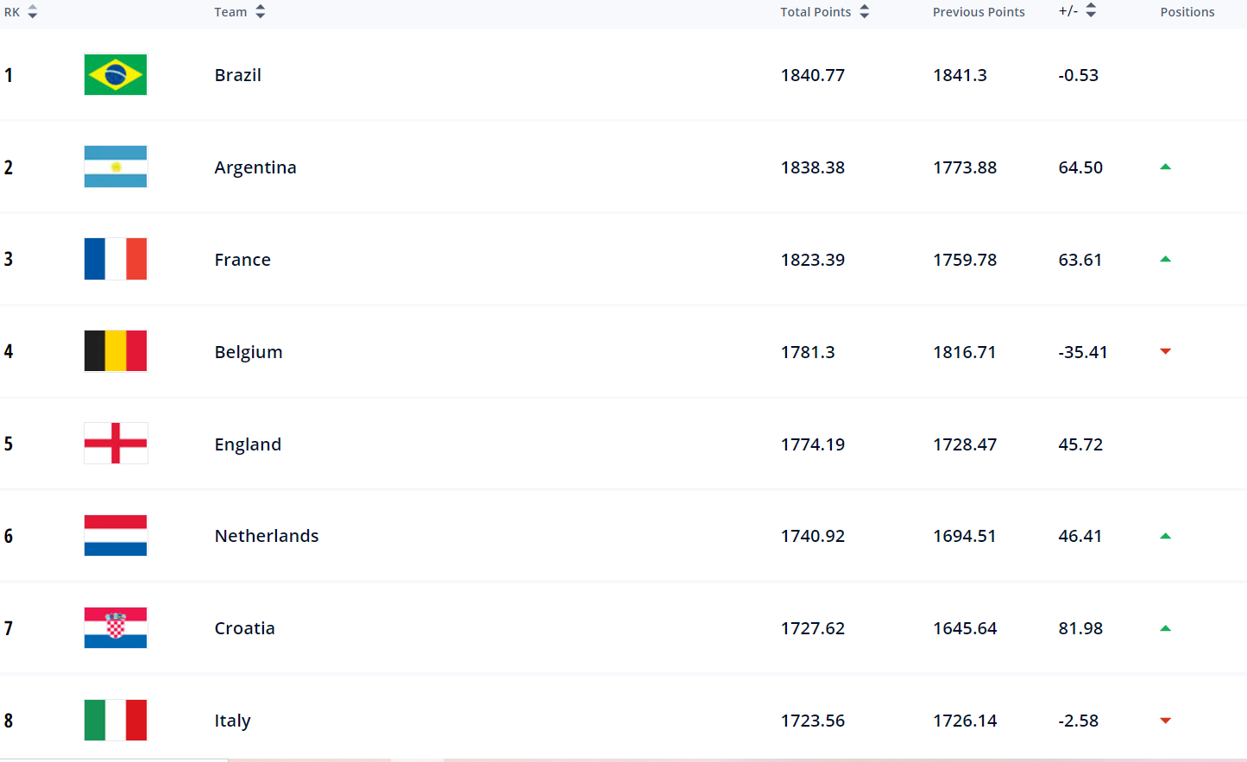Click the Belgium flag icon

click(116, 351)
